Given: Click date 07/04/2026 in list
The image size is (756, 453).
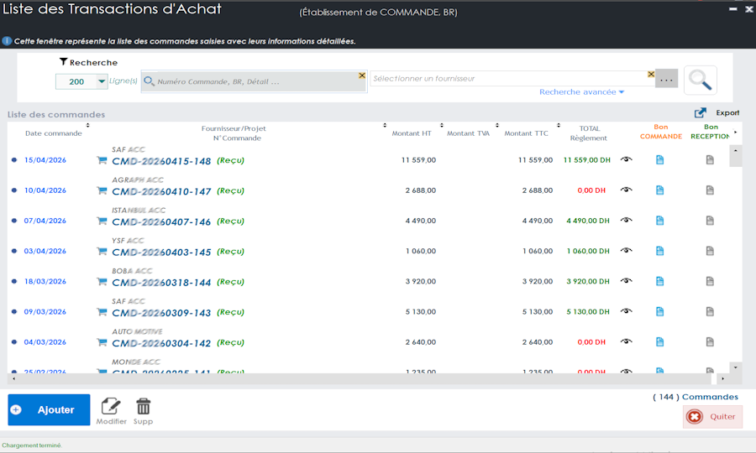Looking at the screenshot, I should point(45,221).
